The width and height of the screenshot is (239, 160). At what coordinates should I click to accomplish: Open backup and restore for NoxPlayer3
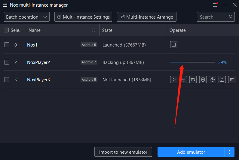coord(213,80)
